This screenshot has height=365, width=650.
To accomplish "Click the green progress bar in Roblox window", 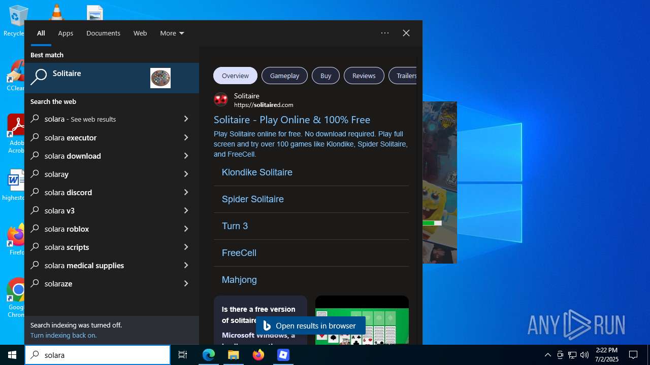I will (432, 223).
